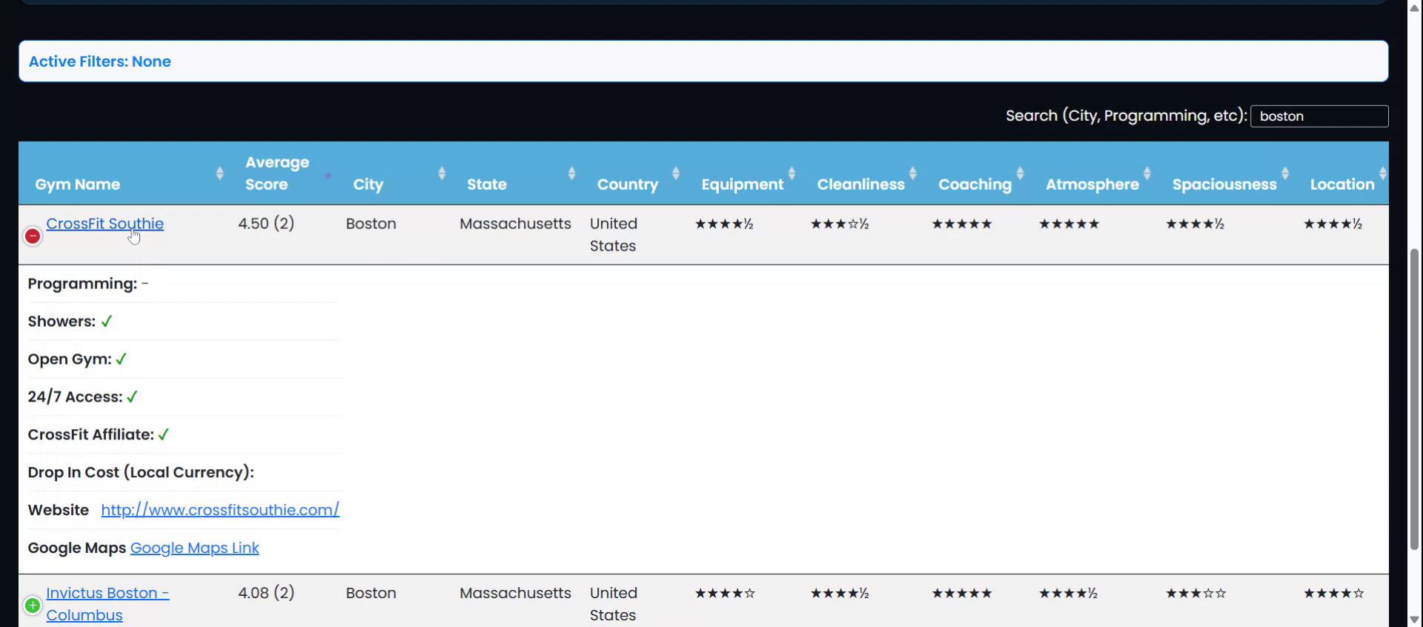Click Invictus Boston's Equipment star rating
Image resolution: width=1423 pixels, height=627 pixels.
coord(725,593)
